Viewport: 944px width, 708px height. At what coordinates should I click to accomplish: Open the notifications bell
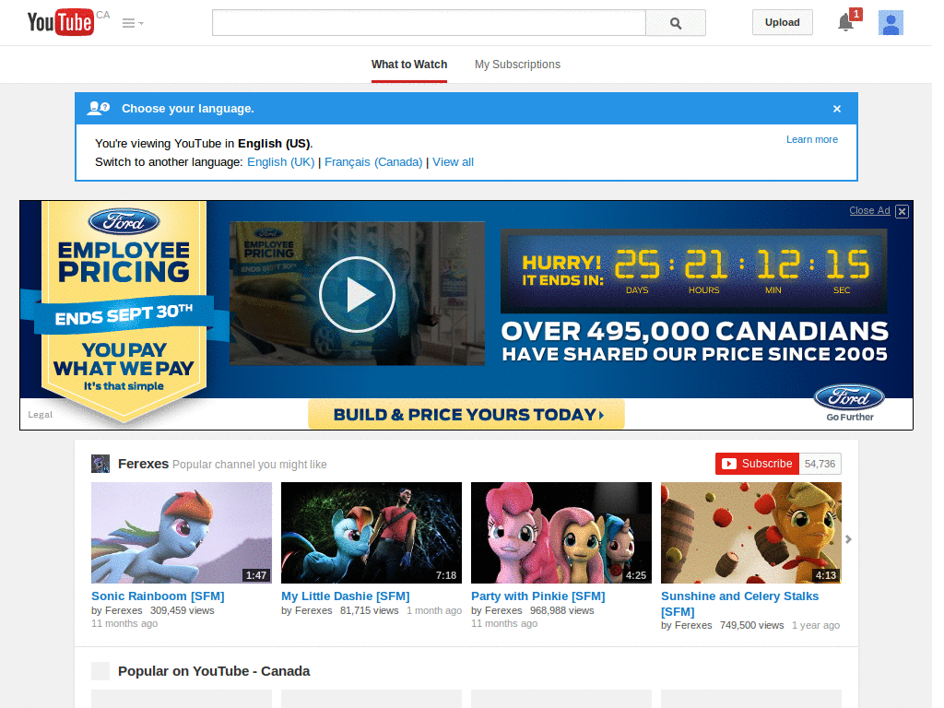pos(846,22)
